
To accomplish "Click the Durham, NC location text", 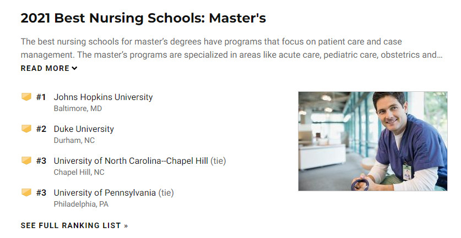I will (x=74, y=140).
